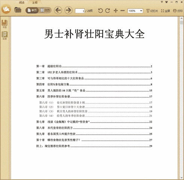Image resolution: width=184 pixels, height=180 pixels.
Task: Zoom out with minus icon
Action: tap(123, 10)
